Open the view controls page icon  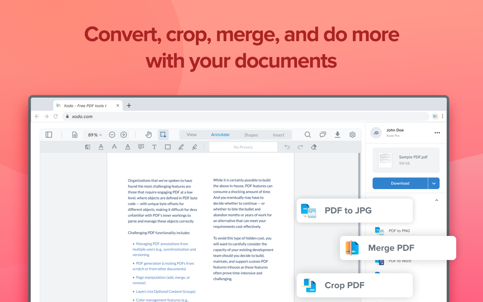[75, 135]
